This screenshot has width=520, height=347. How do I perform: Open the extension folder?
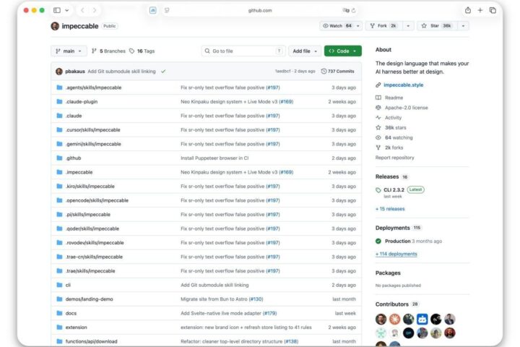point(77,327)
